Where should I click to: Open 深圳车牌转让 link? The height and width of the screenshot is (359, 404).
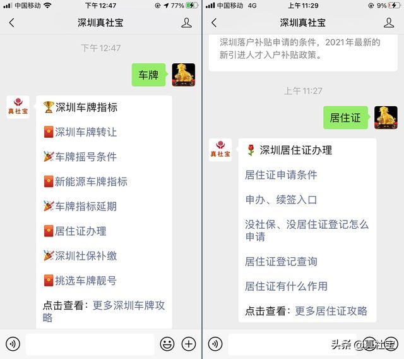(86, 132)
